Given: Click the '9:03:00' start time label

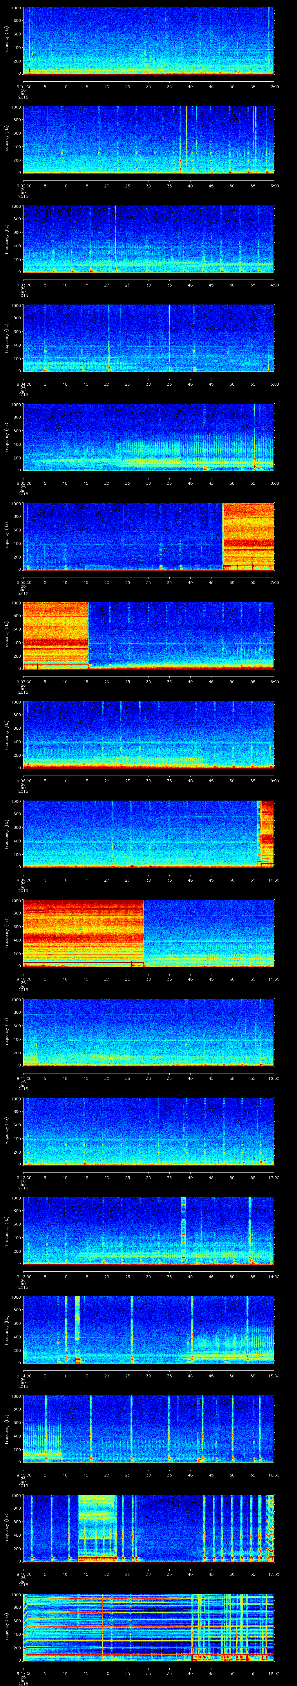Looking at the screenshot, I should 23,285.
